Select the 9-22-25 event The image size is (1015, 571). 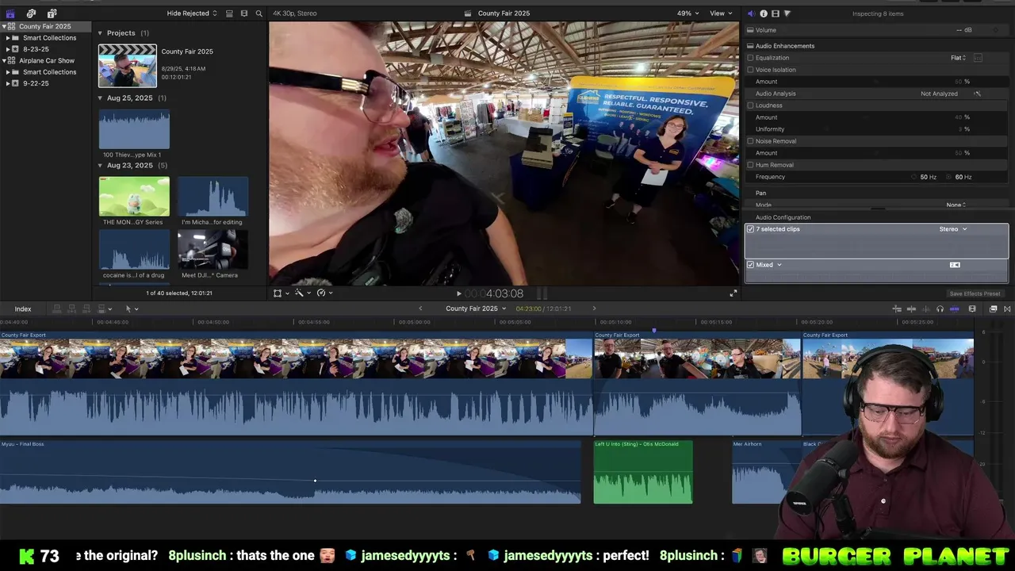tap(36, 83)
